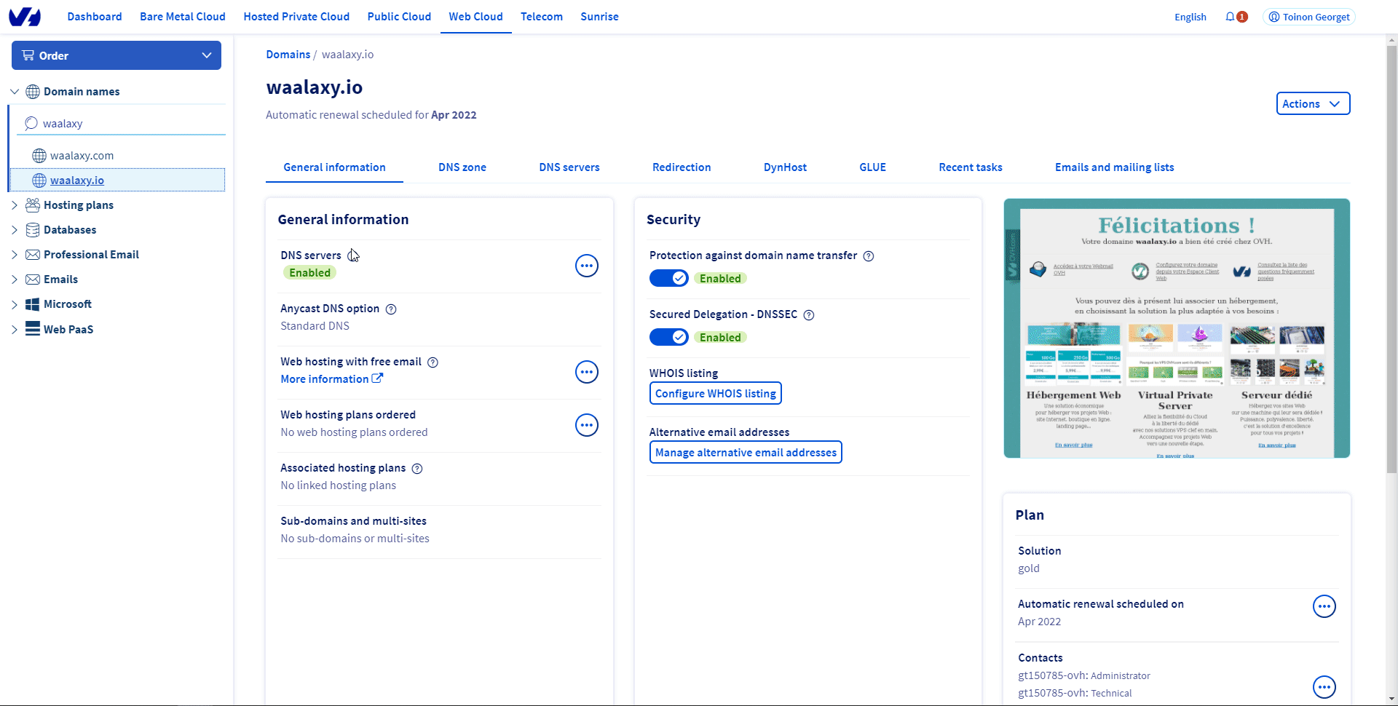Click the Hosting plans sidebar icon
Screen dimensions: 1398x706
click(x=33, y=205)
